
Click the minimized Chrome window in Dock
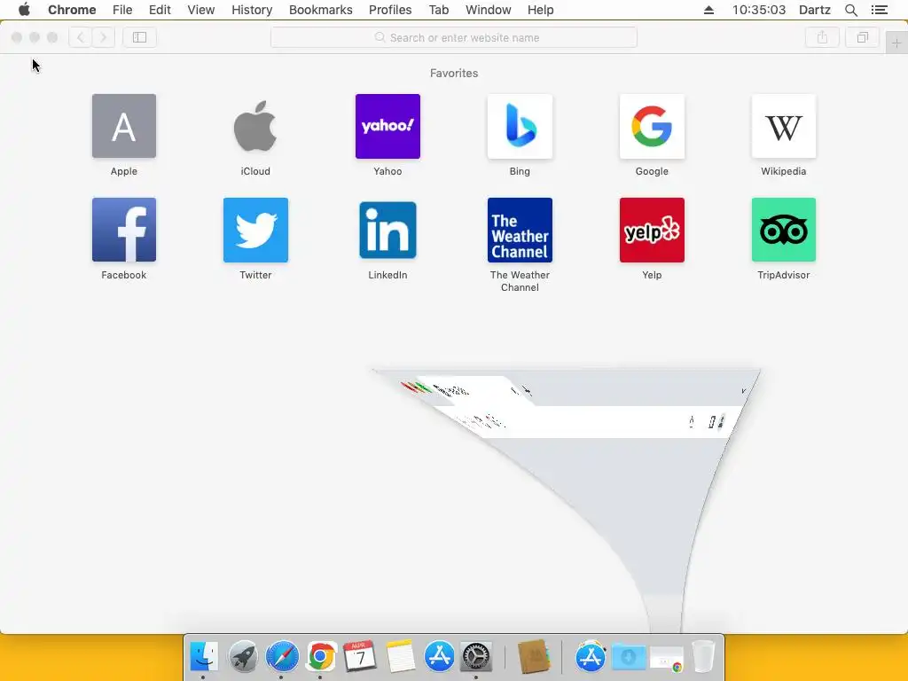(667, 659)
